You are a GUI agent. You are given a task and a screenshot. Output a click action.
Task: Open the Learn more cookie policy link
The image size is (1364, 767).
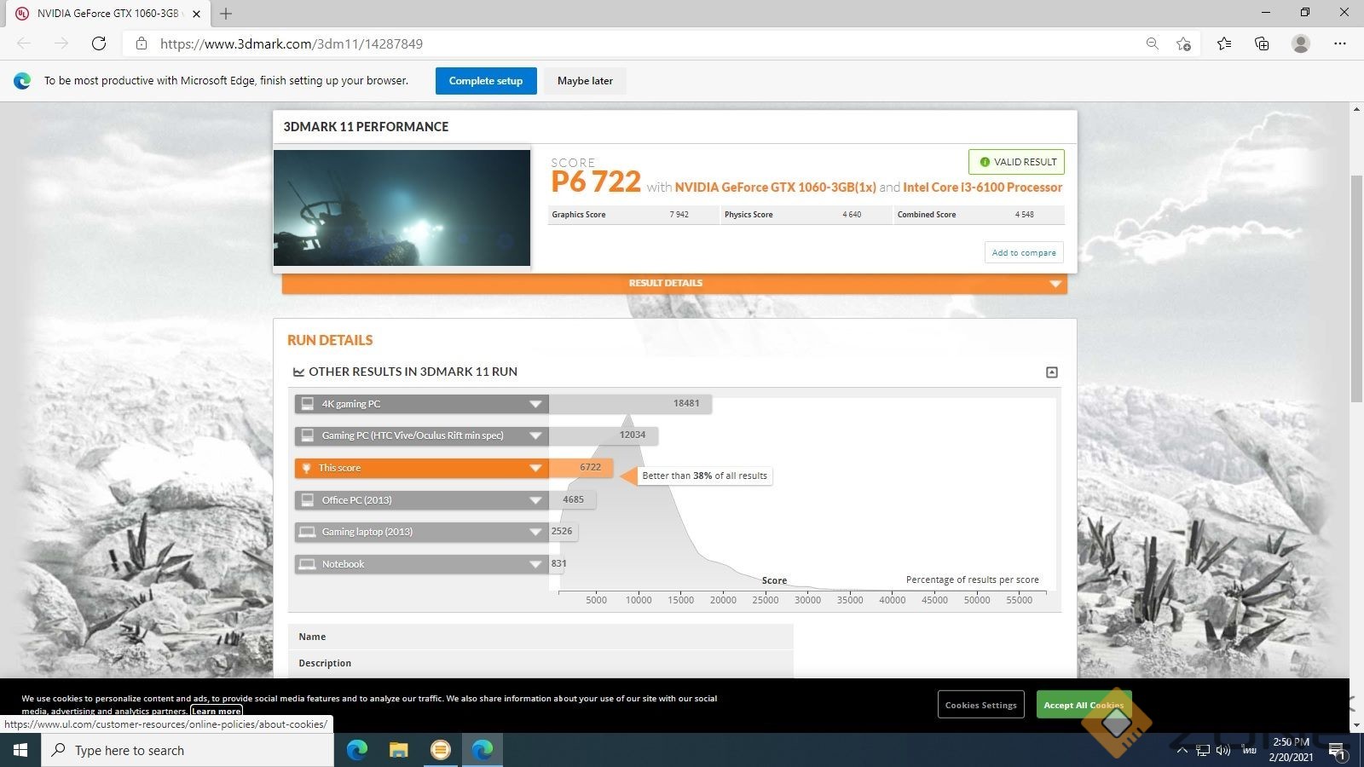pyautogui.click(x=216, y=711)
